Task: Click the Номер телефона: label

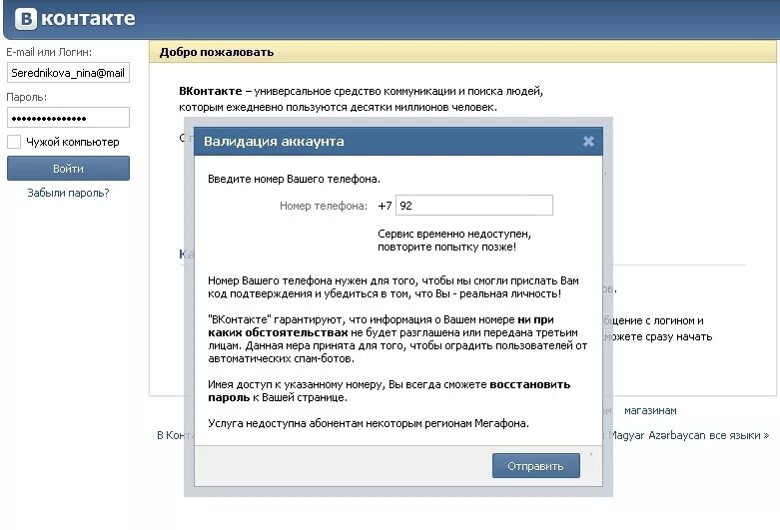Action: (324, 206)
